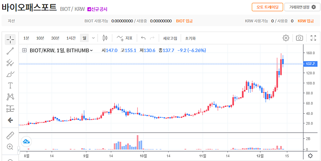Click the 초기화 reset button
Image resolution: width=321 pixels, height=161 pixels.
click(190, 38)
